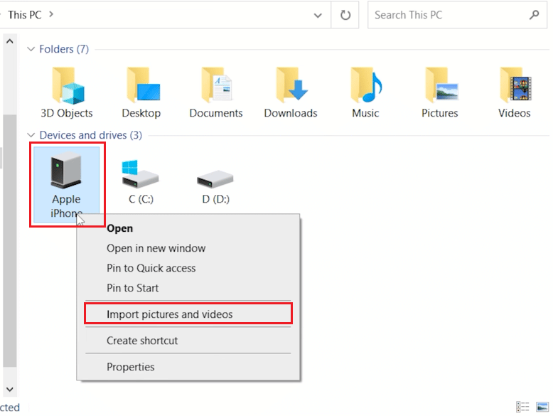Choose Open in new window
553x416 pixels.
click(x=188, y=248)
